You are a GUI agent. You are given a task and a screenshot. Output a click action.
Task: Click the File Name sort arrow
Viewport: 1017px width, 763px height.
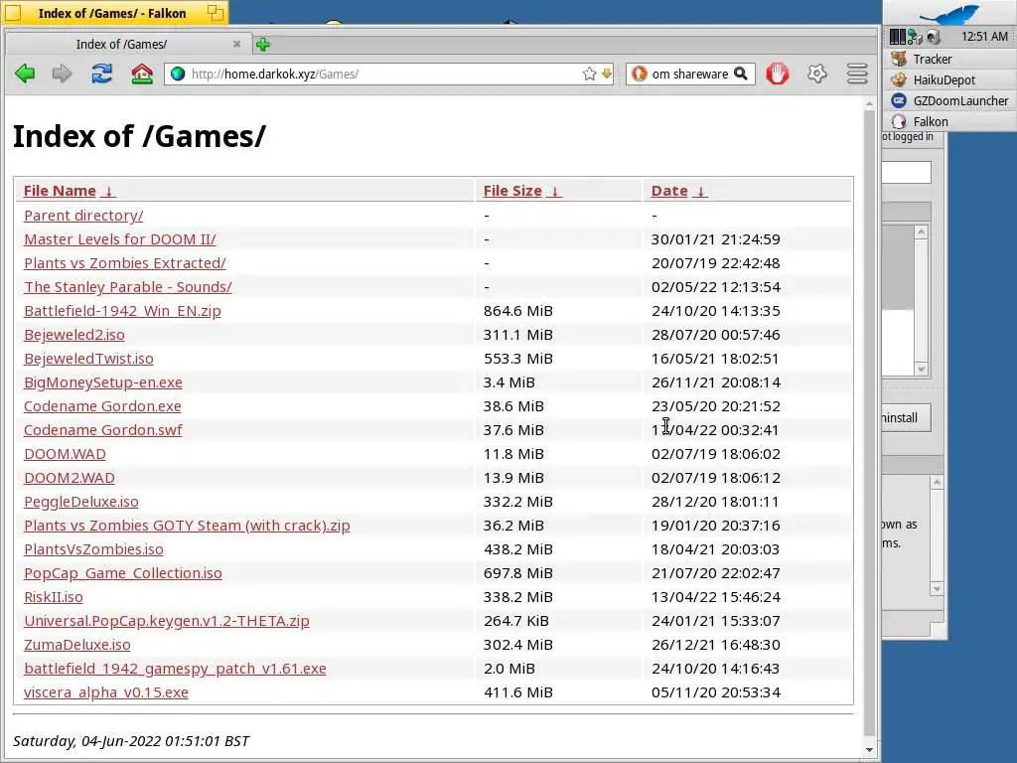[x=109, y=192]
